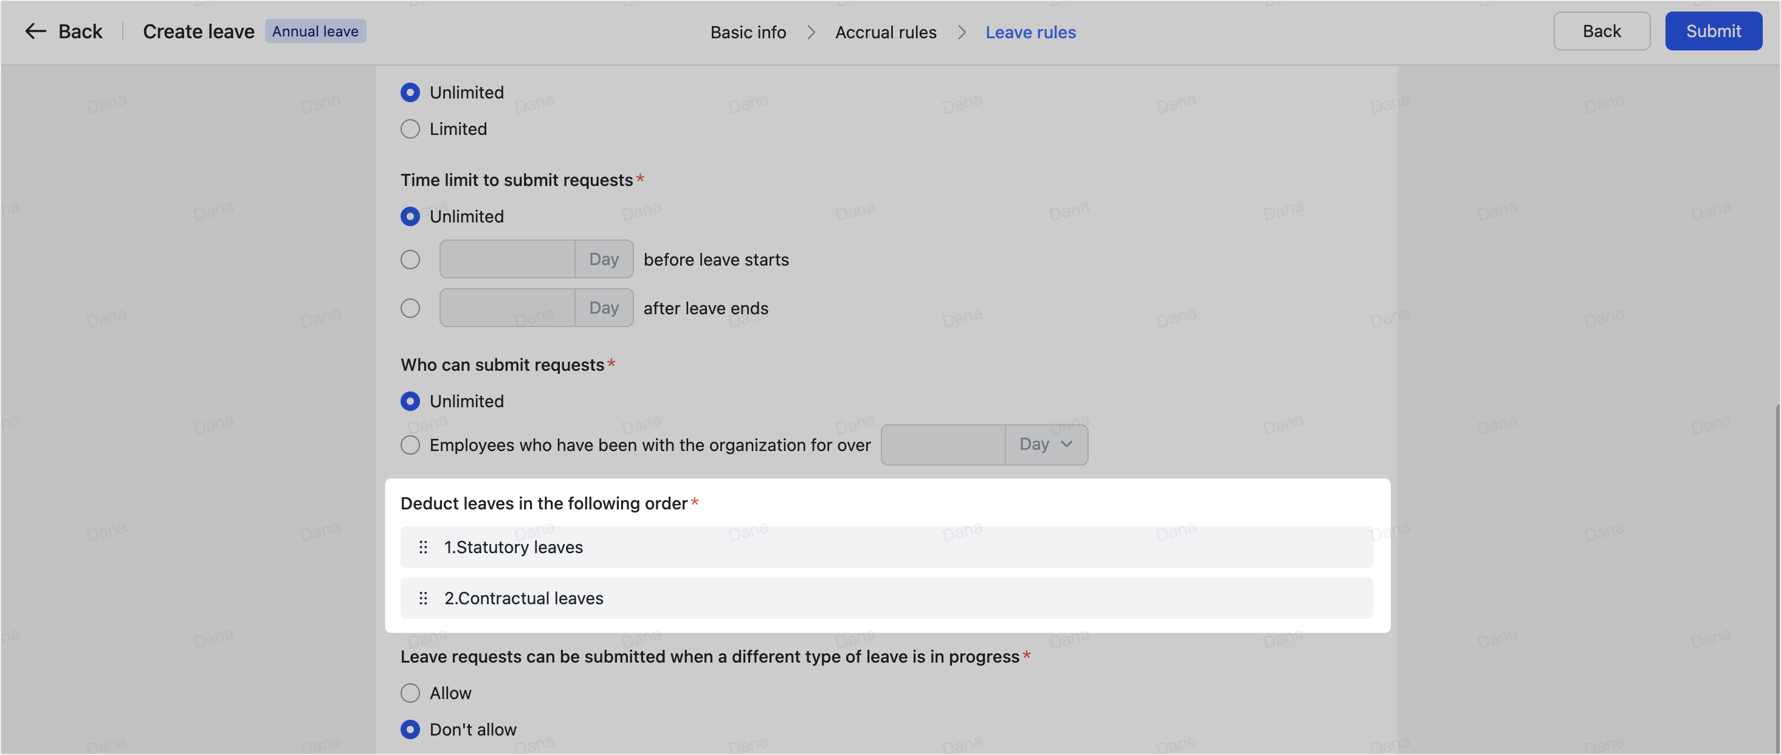
Task: Click the days input before leave starts
Action: tap(507, 258)
